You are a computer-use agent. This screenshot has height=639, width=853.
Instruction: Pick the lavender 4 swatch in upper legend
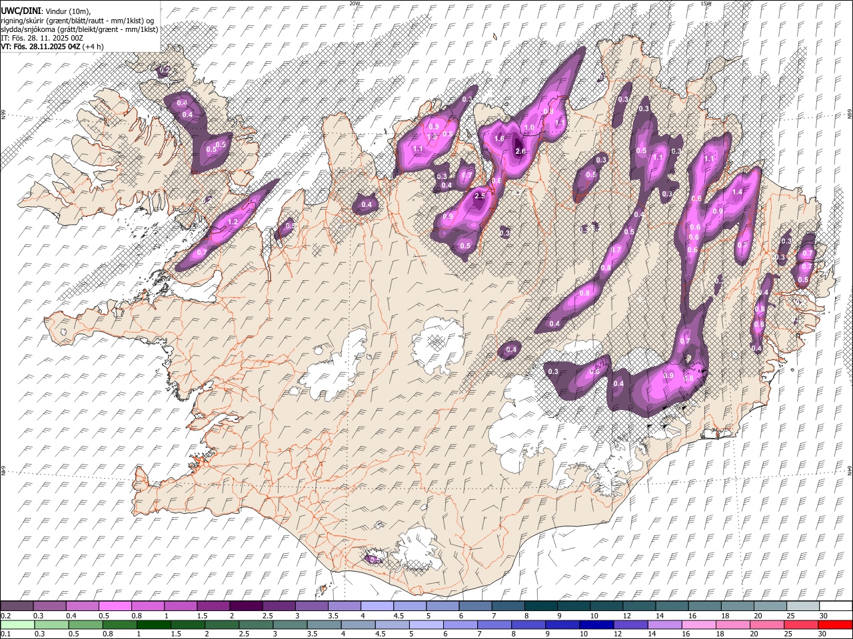(377, 606)
